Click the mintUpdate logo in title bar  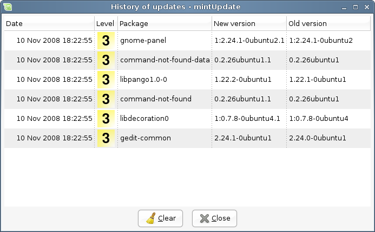point(8,7)
